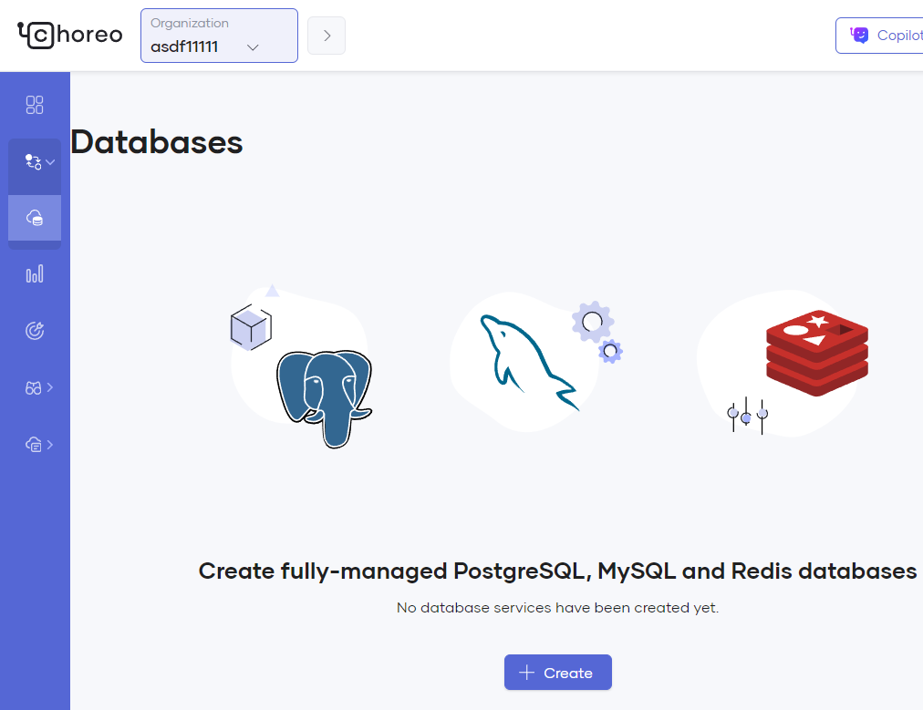Click the Databases page heading

157,142
